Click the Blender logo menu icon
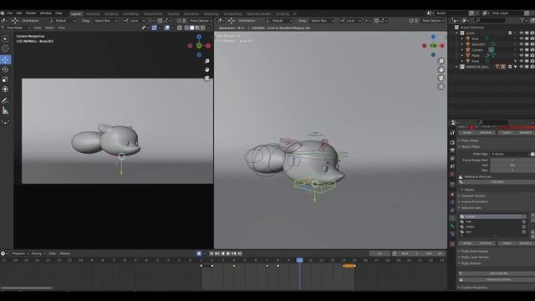The image size is (535, 301). pyautogui.click(x=3, y=13)
